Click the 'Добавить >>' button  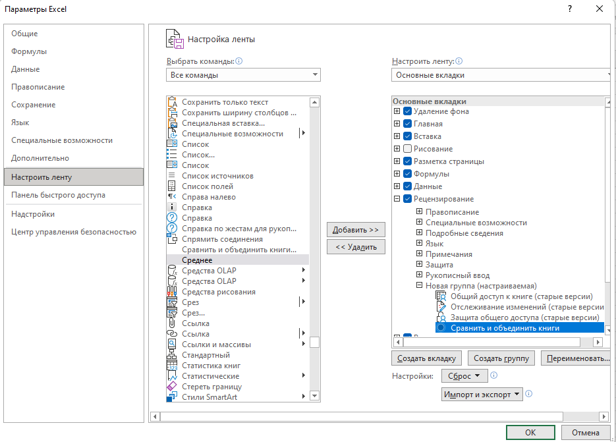(356, 230)
